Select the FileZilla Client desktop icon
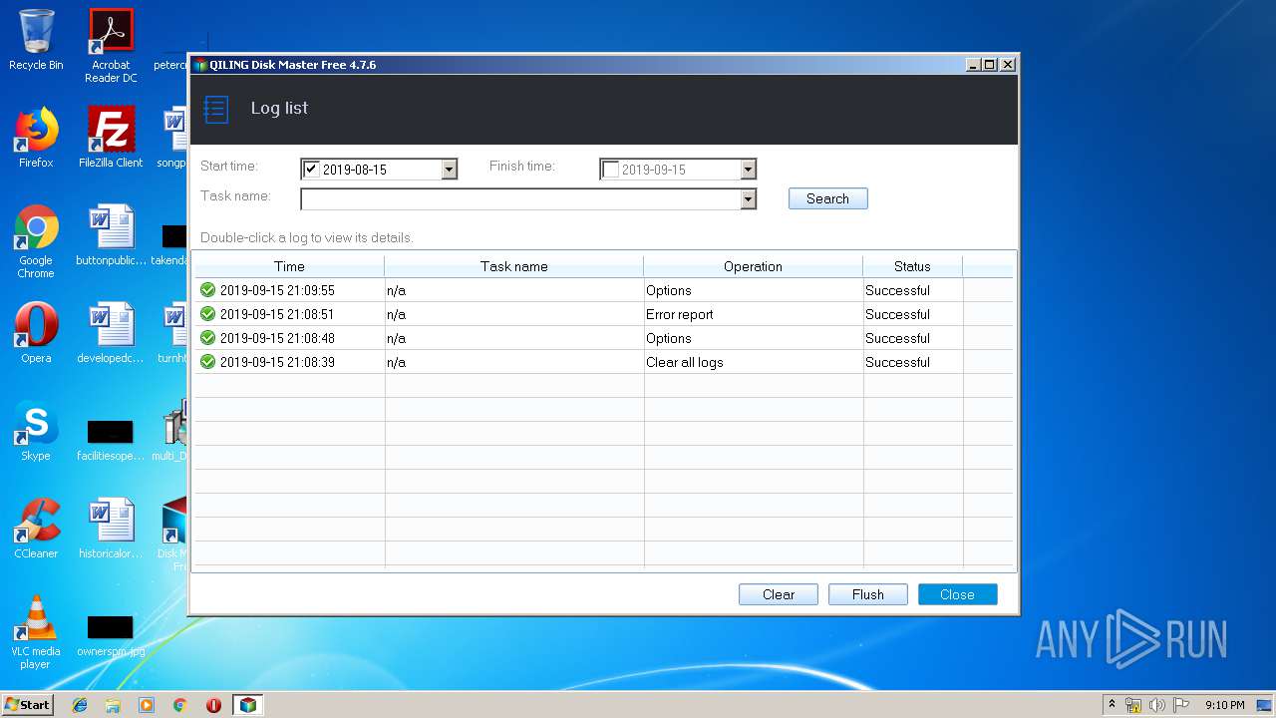The width and height of the screenshot is (1276, 718). (x=111, y=138)
